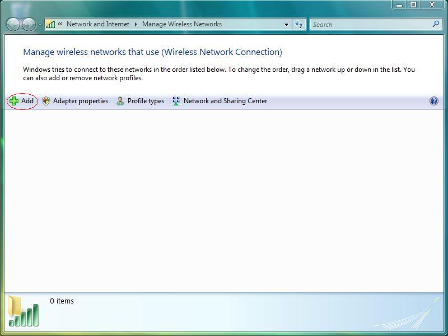The width and height of the screenshot is (448, 336).
Task: Click the green plus Add icon
Action: [13, 101]
